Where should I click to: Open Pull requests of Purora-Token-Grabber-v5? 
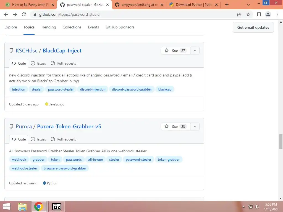[x=63, y=139]
